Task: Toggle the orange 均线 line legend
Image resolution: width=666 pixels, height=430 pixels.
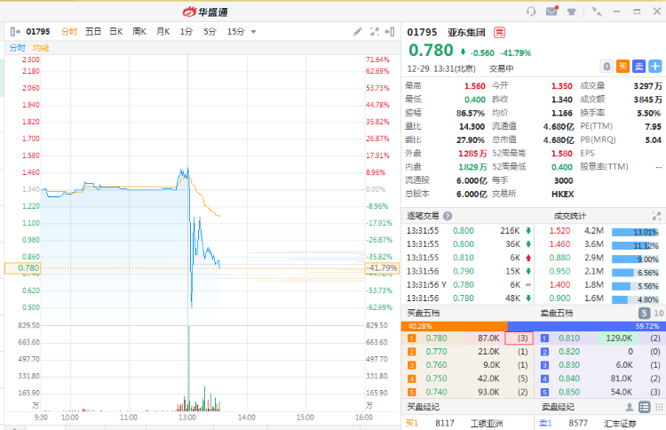Action: [x=41, y=48]
